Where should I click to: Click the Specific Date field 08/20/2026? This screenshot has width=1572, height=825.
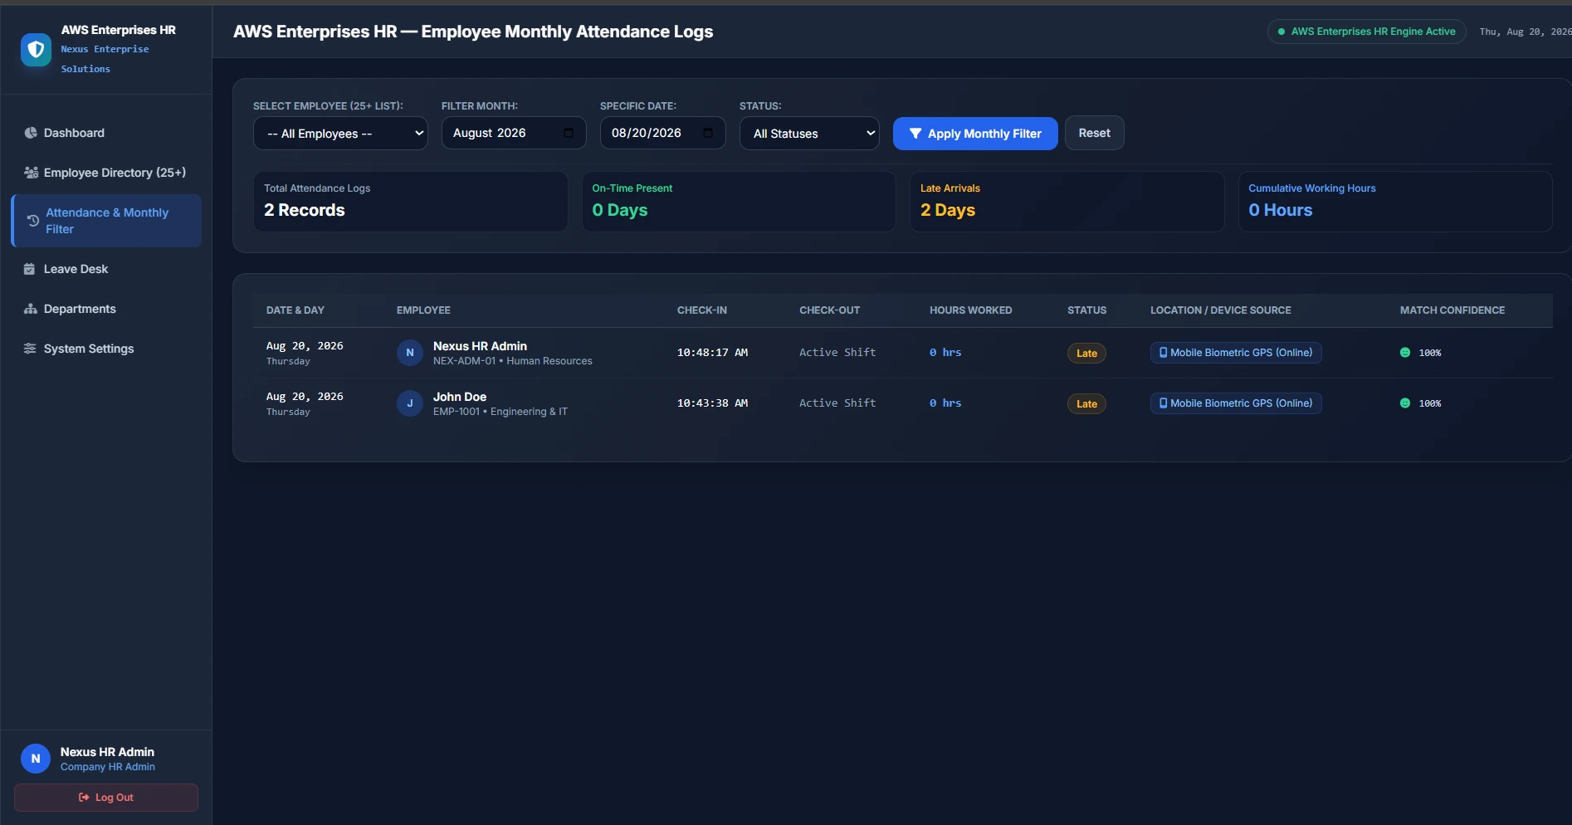click(663, 133)
